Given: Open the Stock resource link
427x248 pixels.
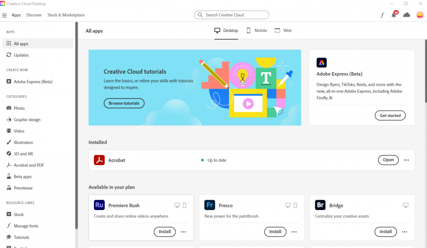Looking at the screenshot, I should (x=38, y=215).
